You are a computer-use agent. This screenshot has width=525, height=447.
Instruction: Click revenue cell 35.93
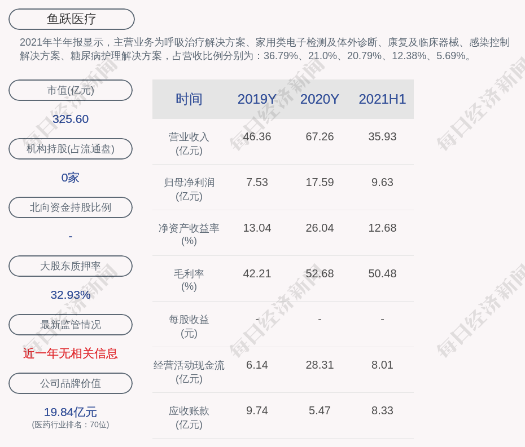[x=382, y=137]
